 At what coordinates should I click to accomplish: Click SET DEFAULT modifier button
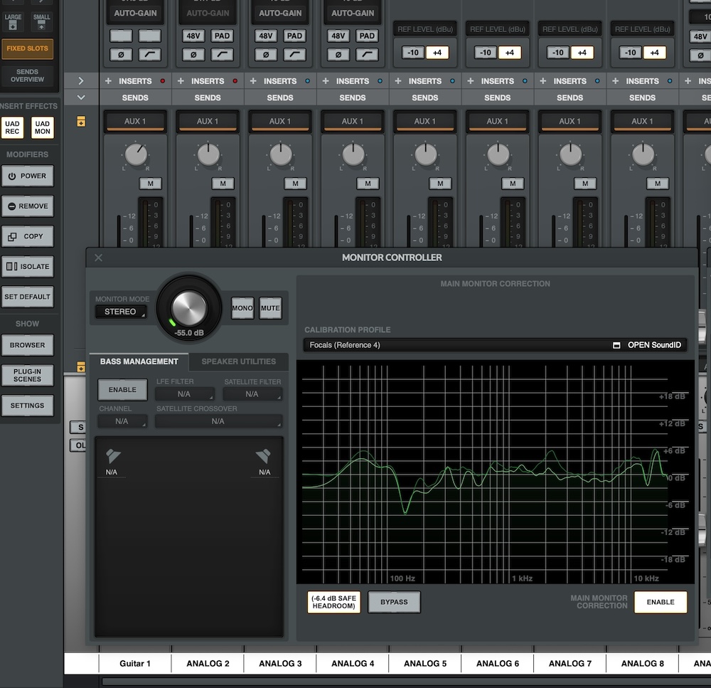28,297
